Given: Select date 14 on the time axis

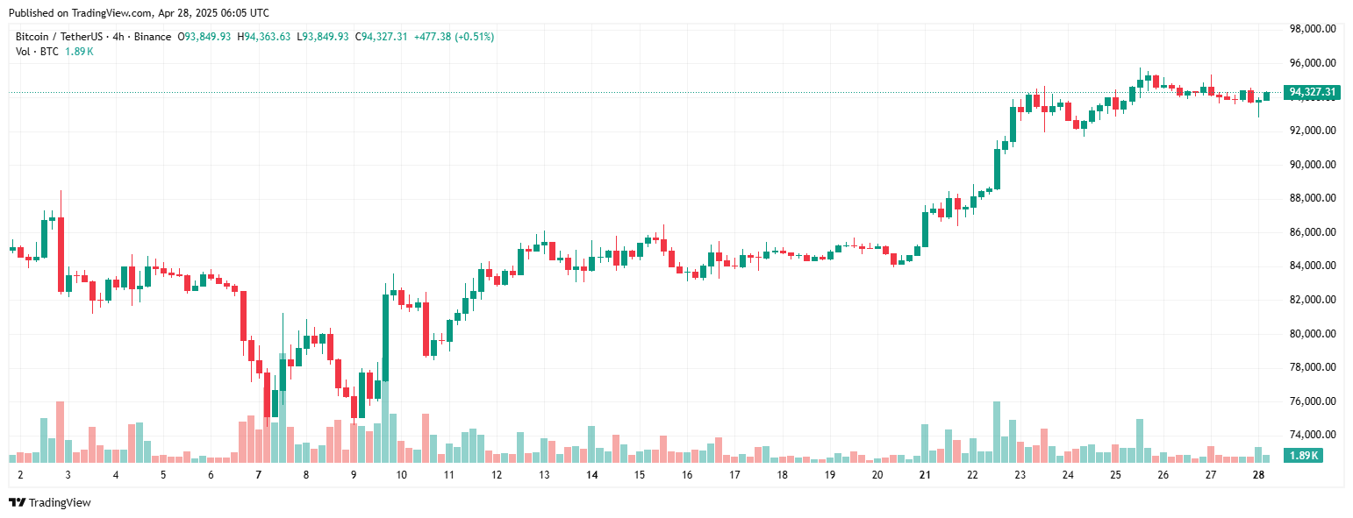Looking at the screenshot, I should coord(592,475).
